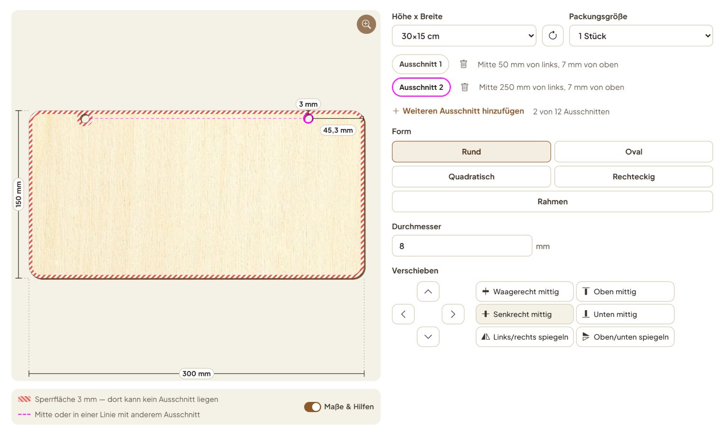Zoom into the wood board preview
Image resolution: width=725 pixels, height=429 pixels.
(366, 24)
